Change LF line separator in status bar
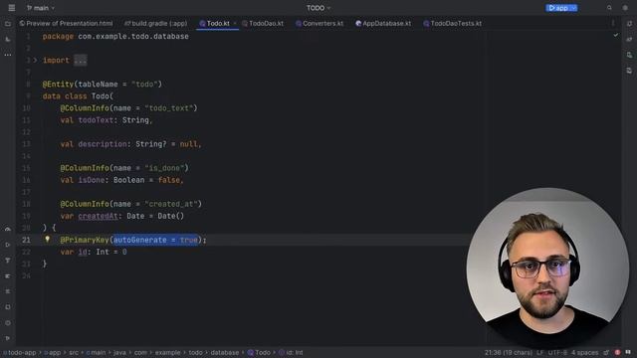 (539, 352)
